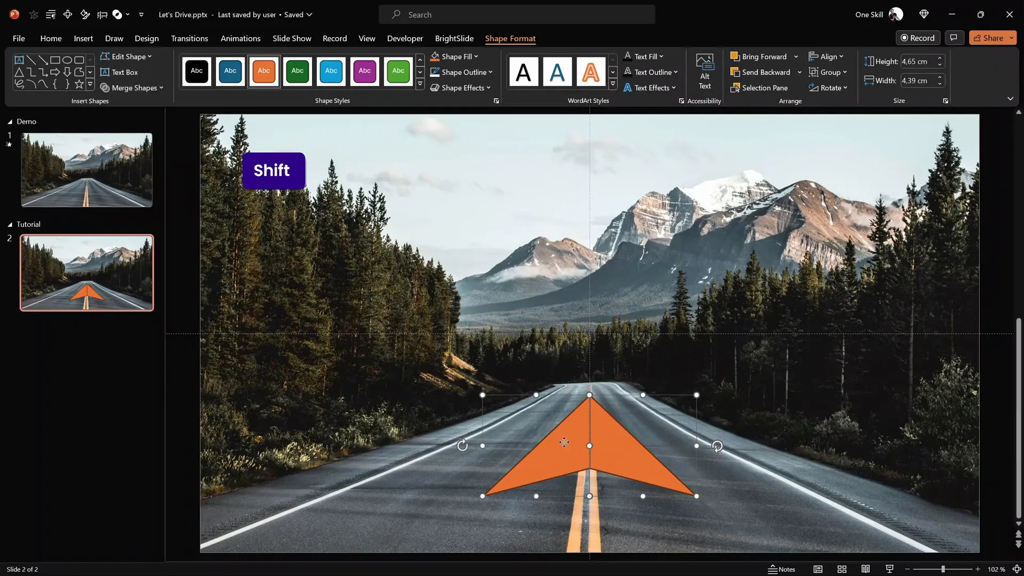
Task: Pick the line arrow shape
Action: (43, 60)
